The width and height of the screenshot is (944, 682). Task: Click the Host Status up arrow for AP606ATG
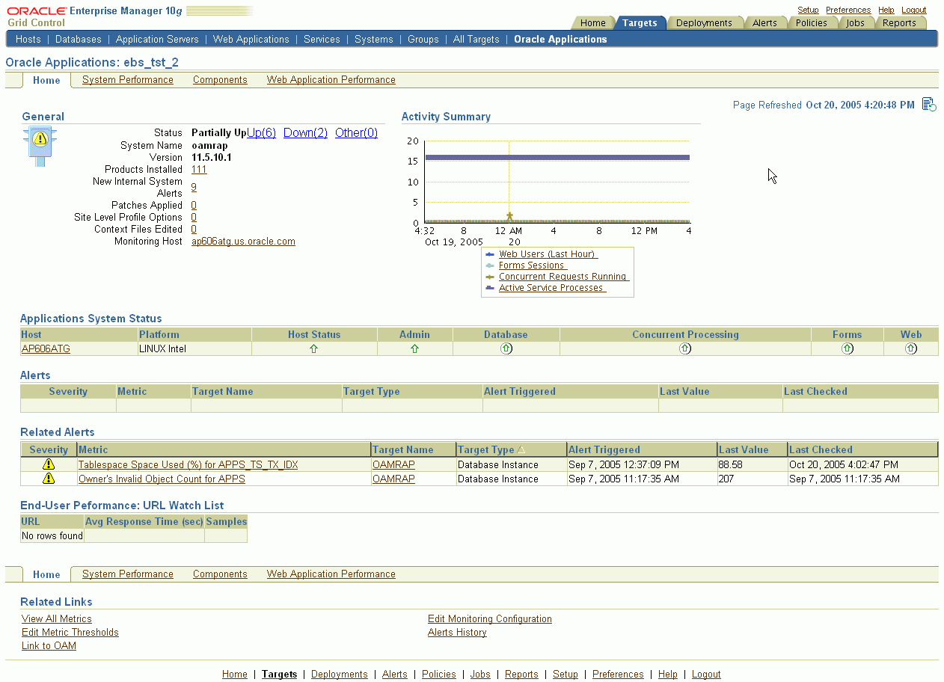coord(314,348)
